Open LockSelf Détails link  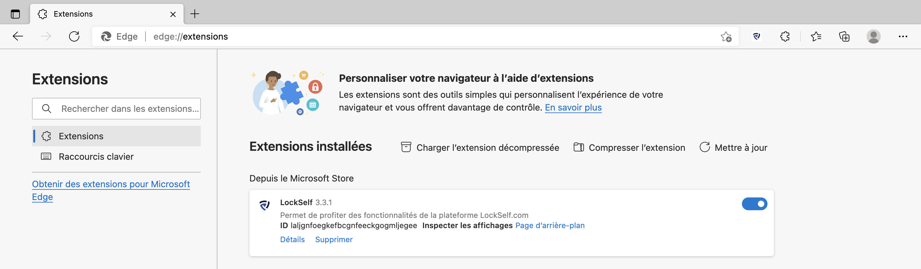[292, 239]
